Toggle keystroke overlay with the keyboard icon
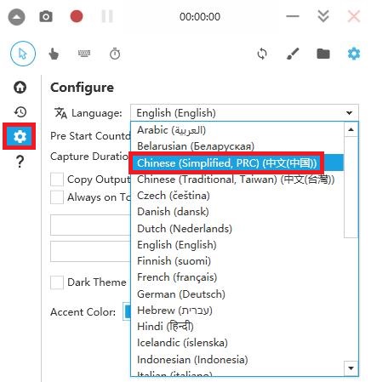This screenshot has width=371, height=382. (x=84, y=54)
